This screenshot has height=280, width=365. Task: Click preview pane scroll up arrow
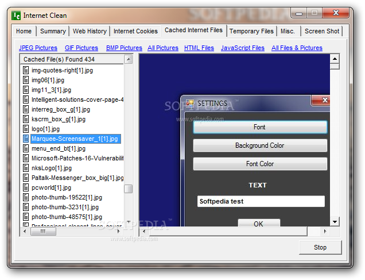[x=335, y=59]
